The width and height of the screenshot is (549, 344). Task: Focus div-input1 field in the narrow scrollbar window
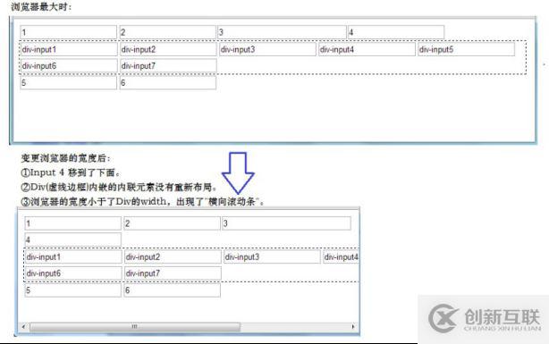pyautogui.click(x=73, y=256)
